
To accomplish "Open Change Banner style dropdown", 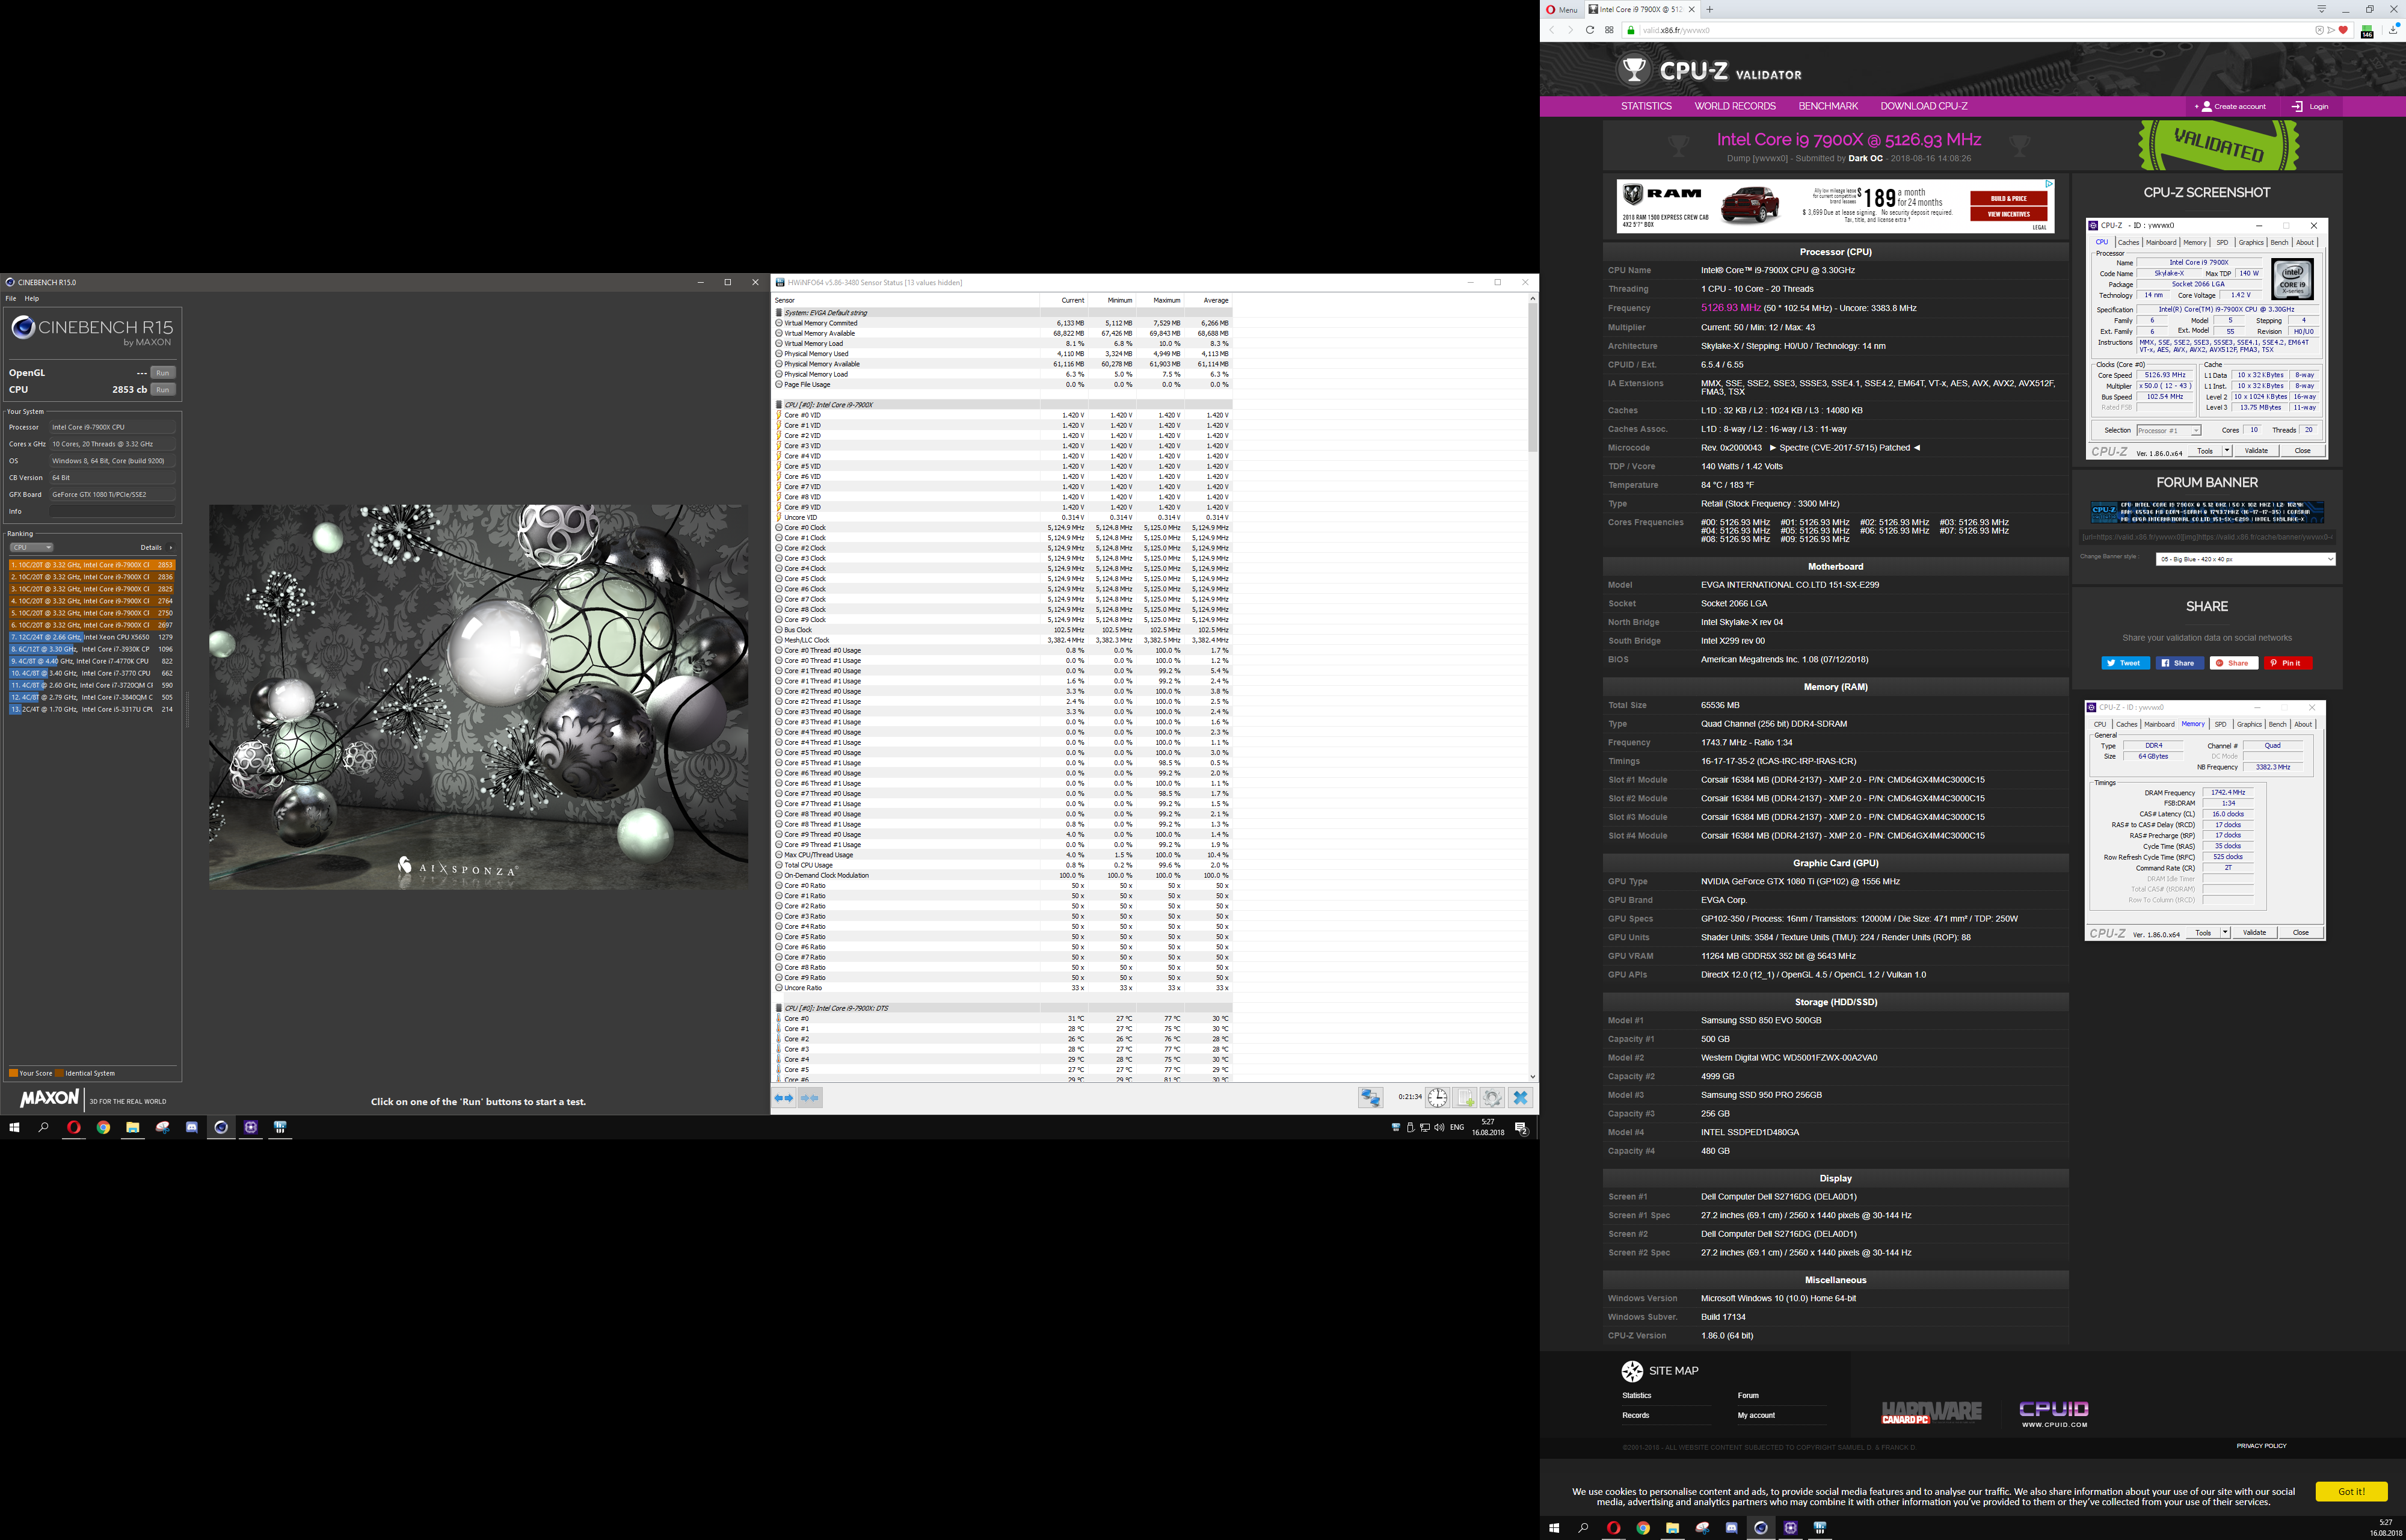I will (2245, 559).
